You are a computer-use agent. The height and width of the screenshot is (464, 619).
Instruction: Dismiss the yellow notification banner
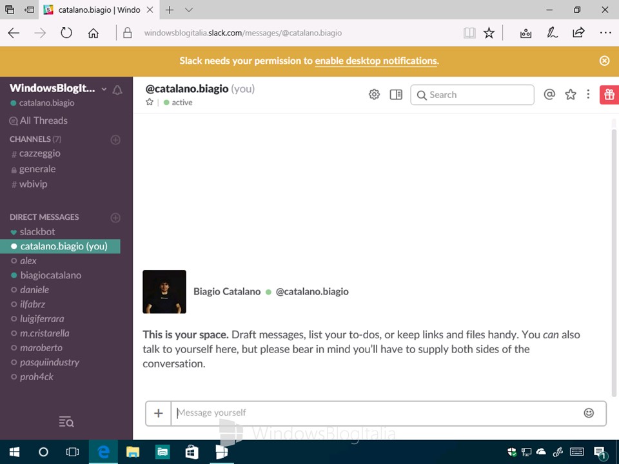click(x=604, y=61)
